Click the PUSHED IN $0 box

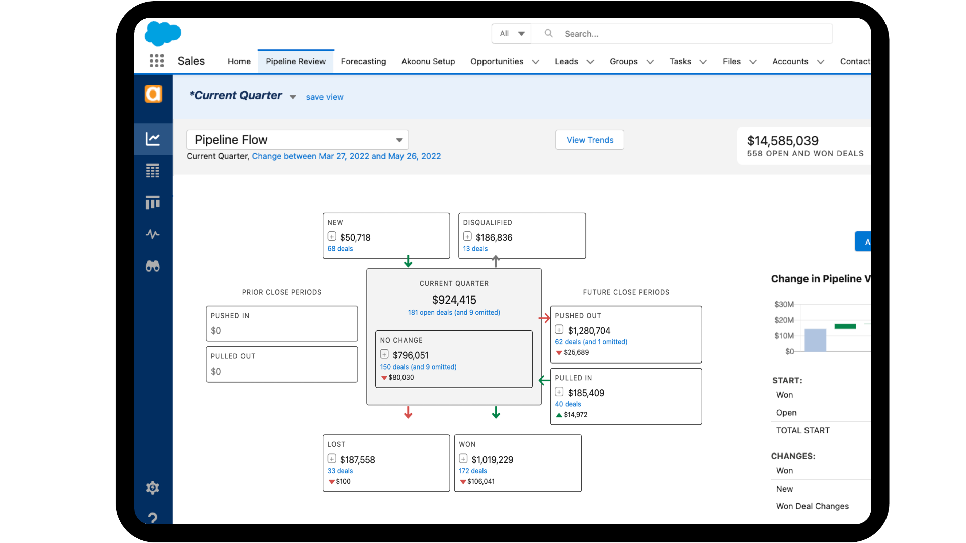(282, 324)
